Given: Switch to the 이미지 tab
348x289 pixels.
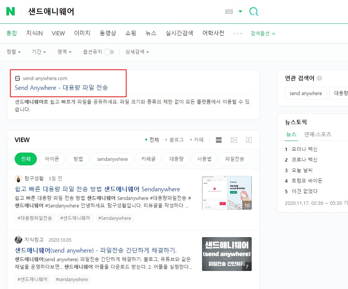Looking at the screenshot, I should [x=82, y=33].
